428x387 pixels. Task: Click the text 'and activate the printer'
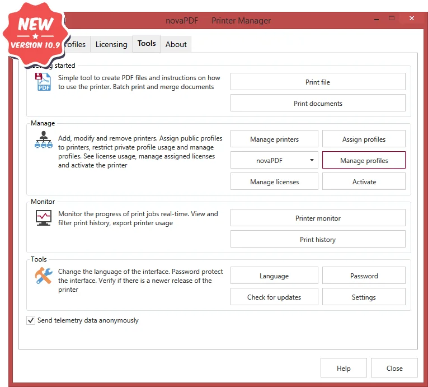click(92, 165)
